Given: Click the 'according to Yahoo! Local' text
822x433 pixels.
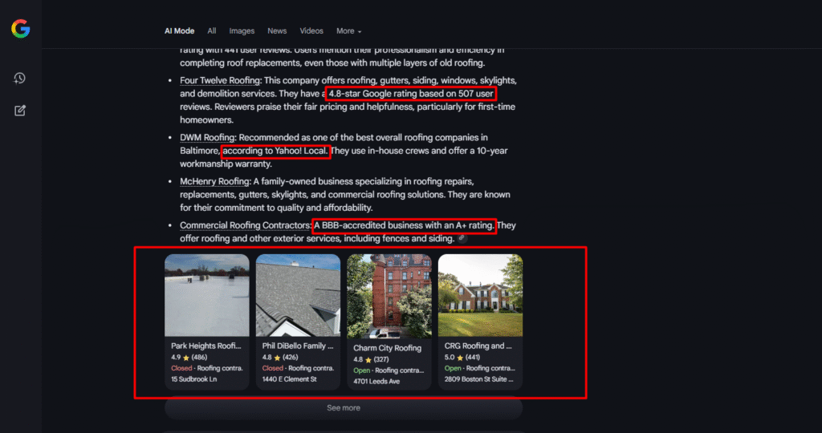Looking at the screenshot, I should (x=275, y=152).
